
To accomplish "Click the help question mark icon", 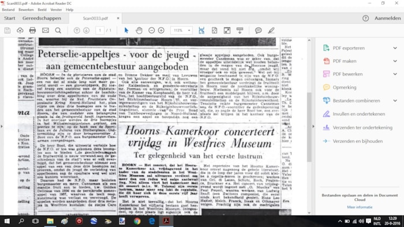I will 365,18.
